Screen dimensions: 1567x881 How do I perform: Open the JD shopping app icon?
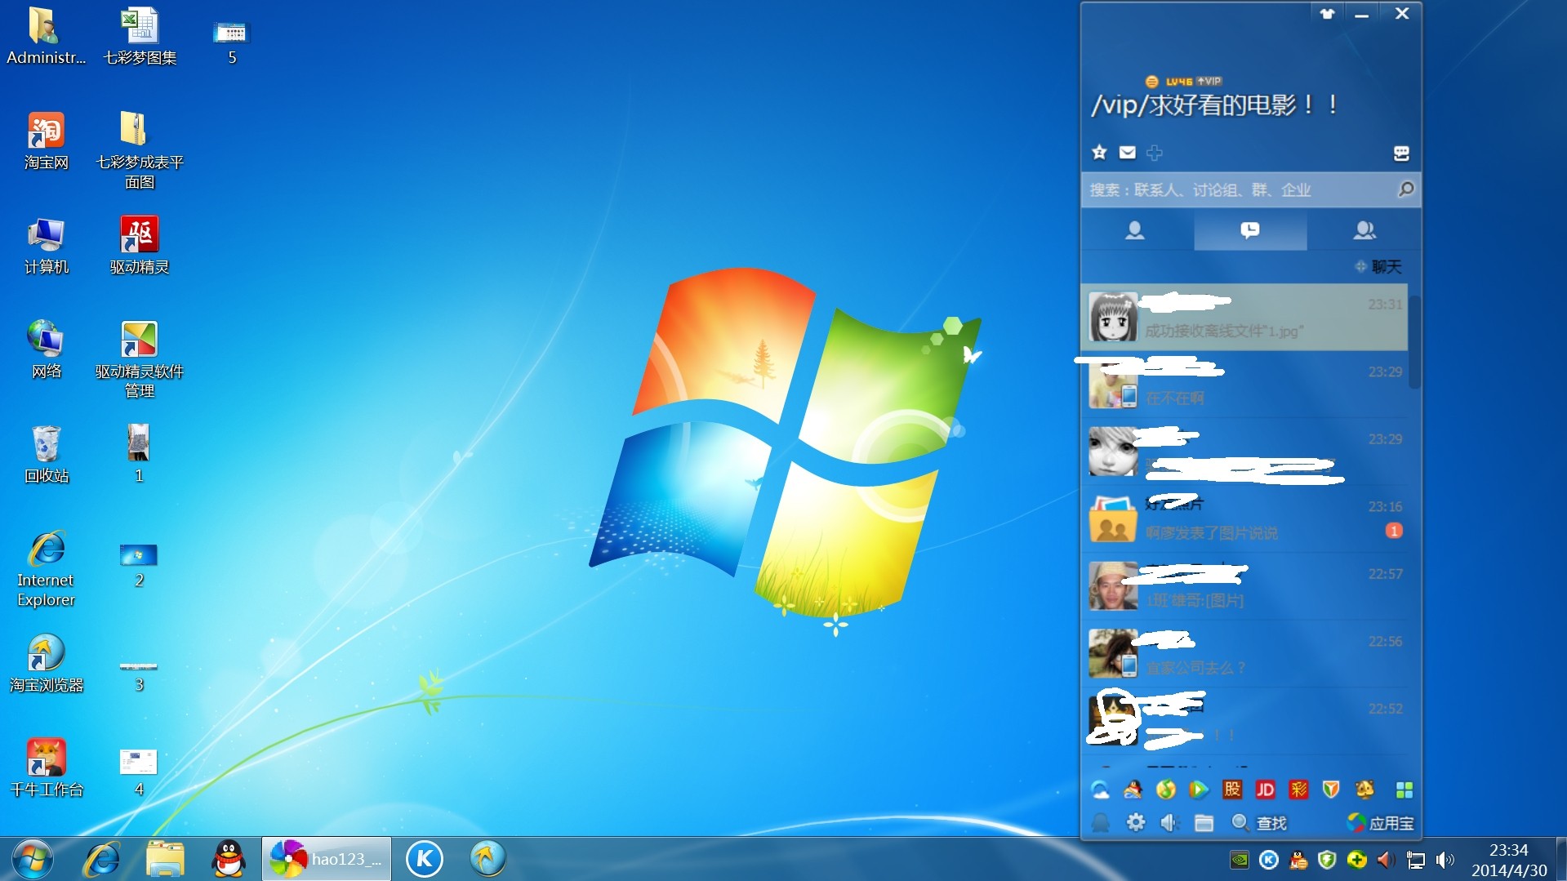(1265, 790)
